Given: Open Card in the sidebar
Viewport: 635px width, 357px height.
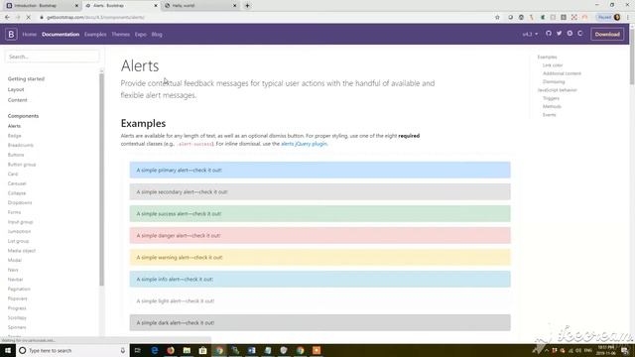Looking at the screenshot, I should pyautogui.click(x=13, y=175).
